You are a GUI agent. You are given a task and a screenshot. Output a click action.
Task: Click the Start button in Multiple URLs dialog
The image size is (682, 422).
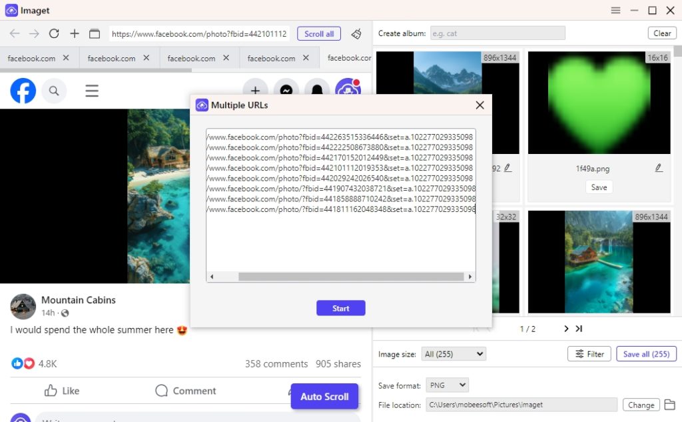pyautogui.click(x=340, y=307)
